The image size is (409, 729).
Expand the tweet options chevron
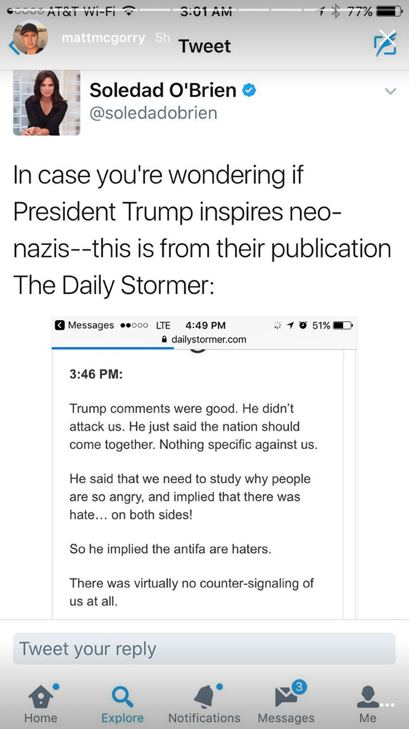pos(390,91)
